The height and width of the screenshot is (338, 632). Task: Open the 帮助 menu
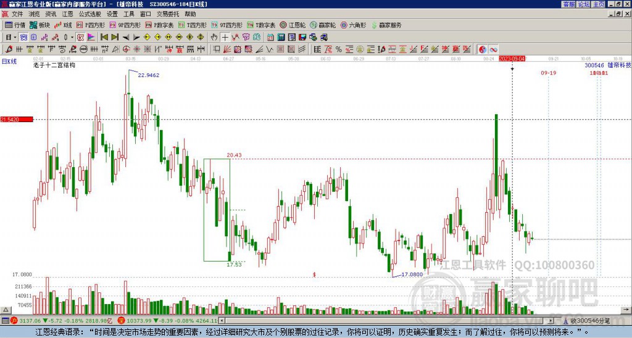(190, 14)
